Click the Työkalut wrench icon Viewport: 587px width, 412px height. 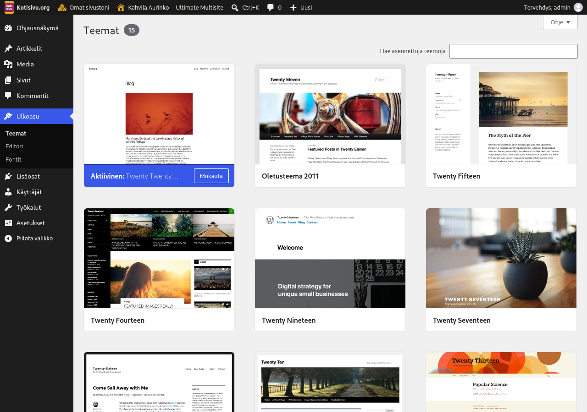point(8,207)
